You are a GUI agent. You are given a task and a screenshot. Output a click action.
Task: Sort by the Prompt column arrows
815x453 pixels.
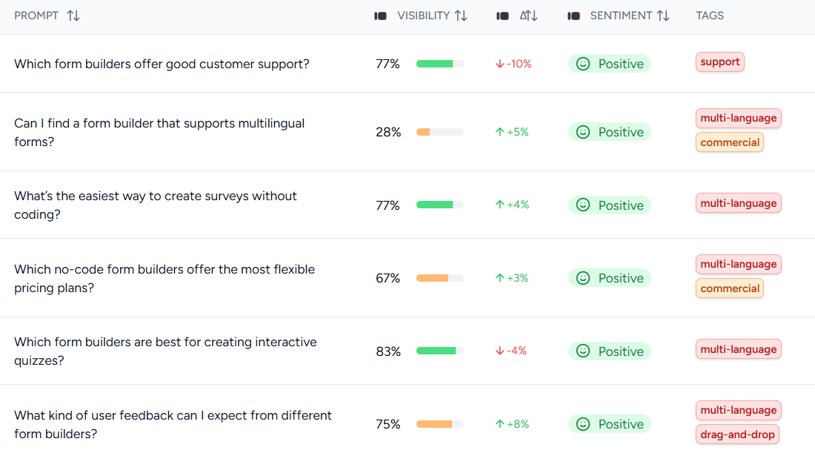point(73,16)
